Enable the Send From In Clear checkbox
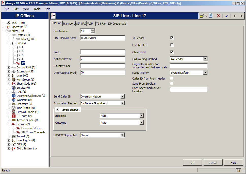Screen dimensions: 246x174 [x=172, y=83]
